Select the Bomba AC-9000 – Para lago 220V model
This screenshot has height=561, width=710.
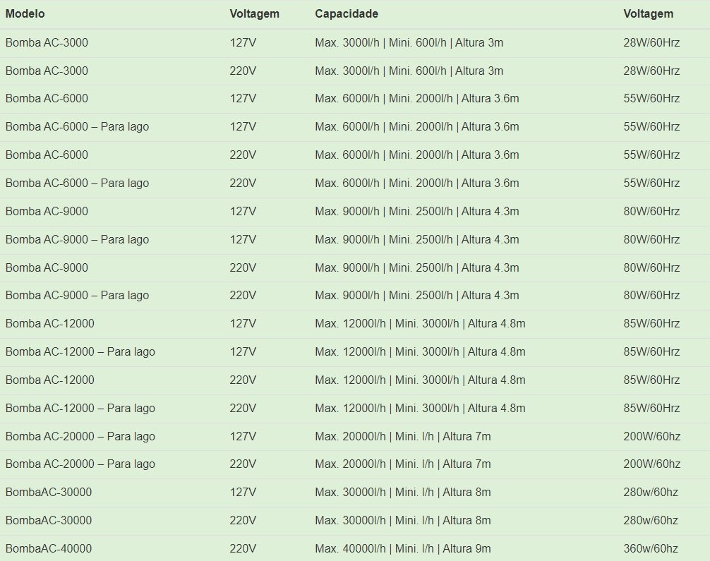(x=77, y=295)
